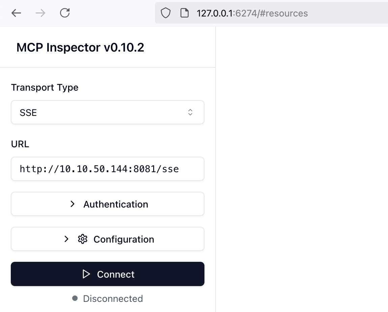The height and width of the screenshot is (312, 388).
Task: Click the chevron next to Authentication
Action: (72, 204)
